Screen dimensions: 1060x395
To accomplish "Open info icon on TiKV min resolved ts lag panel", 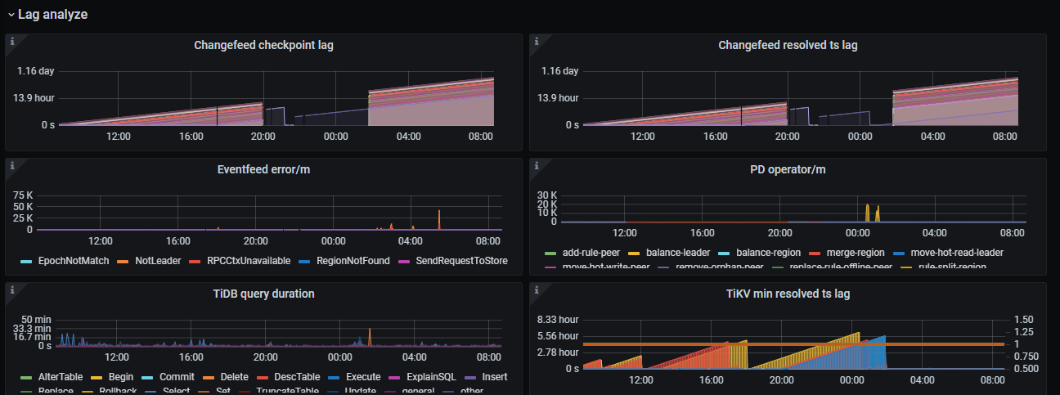I will (535, 290).
